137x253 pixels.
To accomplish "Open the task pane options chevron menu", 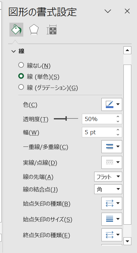I will click(108, 11).
